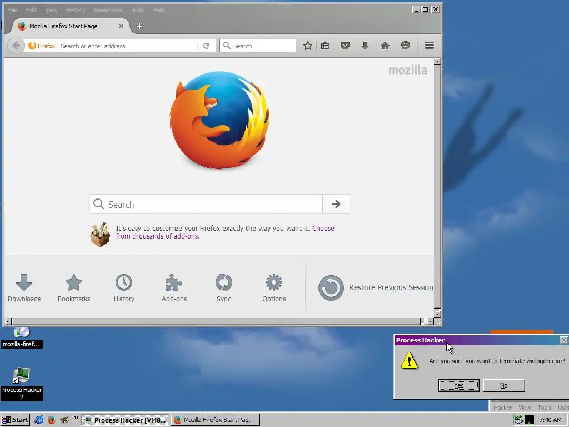Click the Search or enter address bar
The height and width of the screenshot is (427, 569).
[x=128, y=46]
